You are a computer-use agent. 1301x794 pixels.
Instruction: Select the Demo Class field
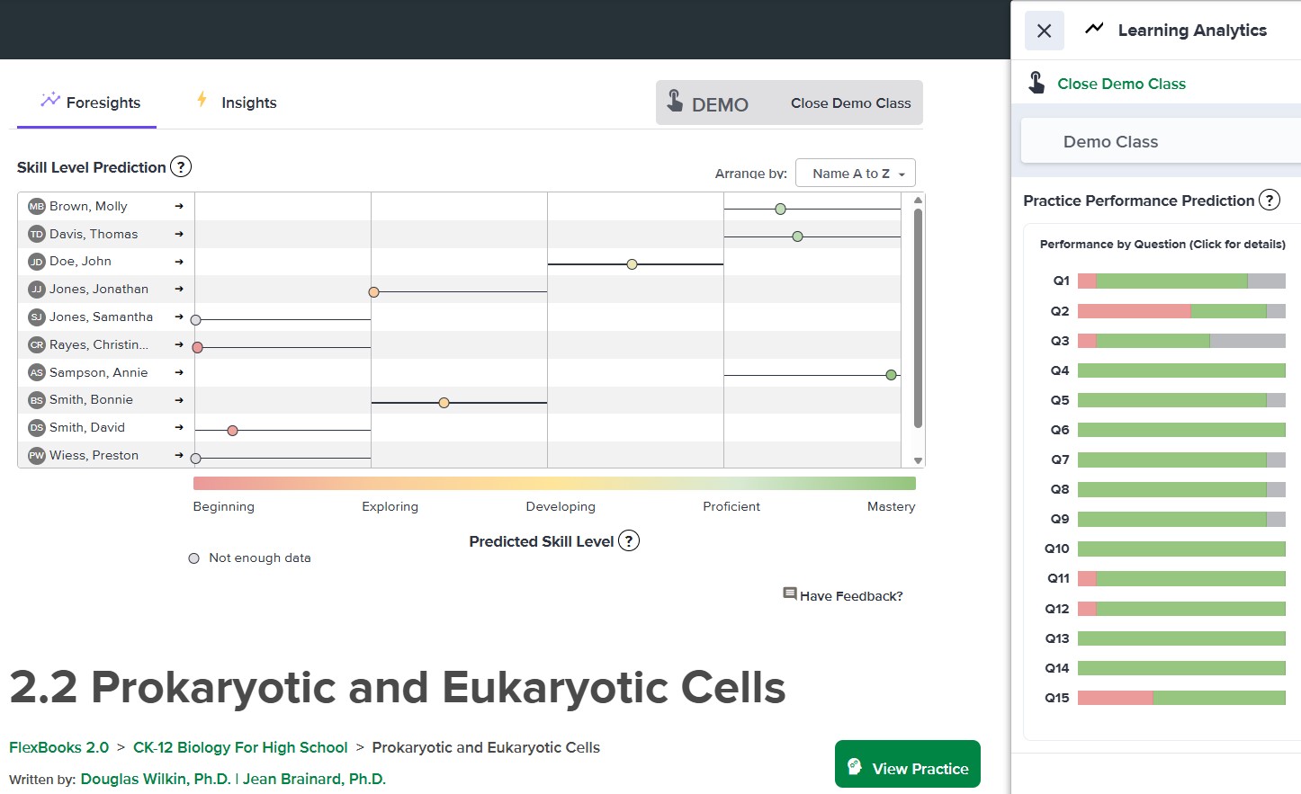click(x=1161, y=141)
